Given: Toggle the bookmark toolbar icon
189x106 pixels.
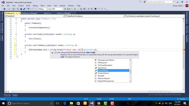Looking at the screenshot, I should tap(95, 9).
